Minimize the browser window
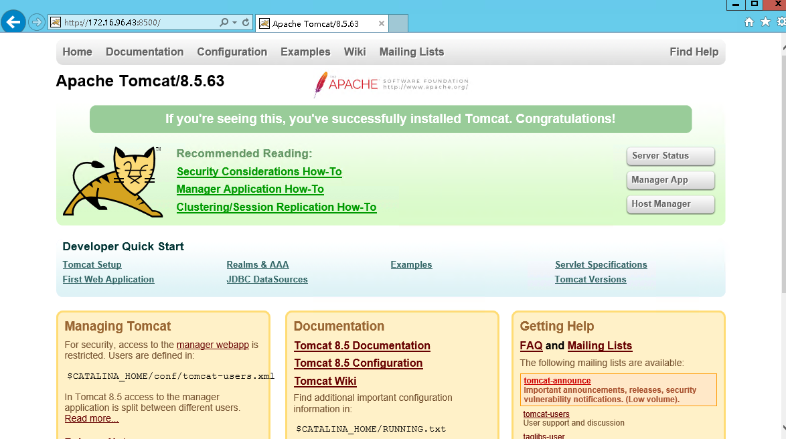This screenshot has height=439, width=786. coord(735,5)
